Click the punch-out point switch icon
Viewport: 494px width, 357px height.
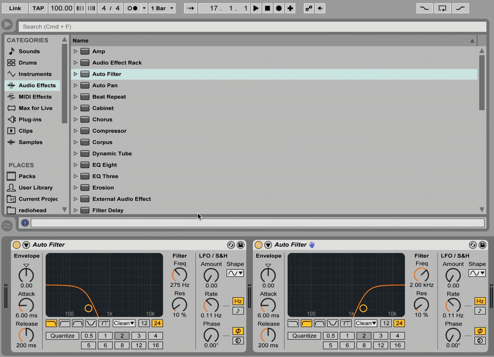tap(460, 8)
